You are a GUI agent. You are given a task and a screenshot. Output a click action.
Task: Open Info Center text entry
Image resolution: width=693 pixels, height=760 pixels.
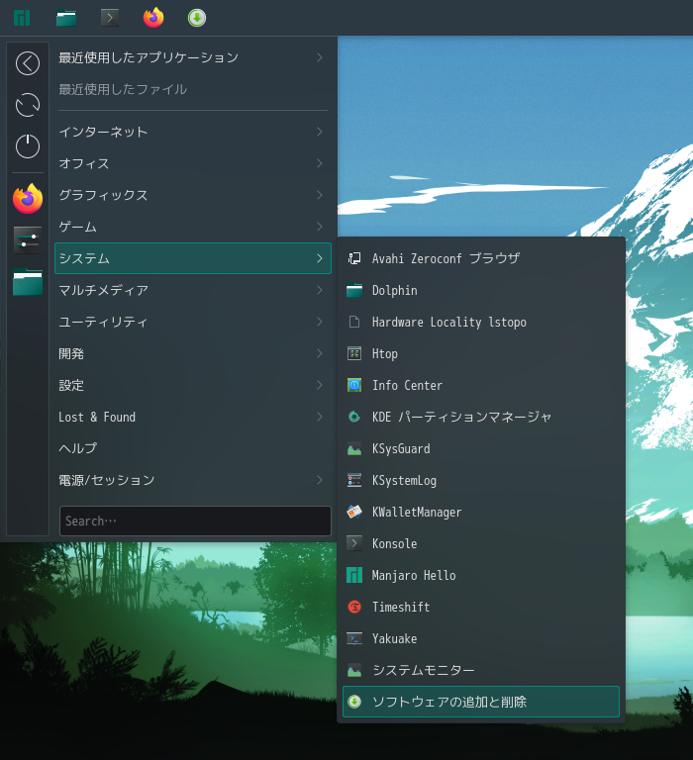coord(407,385)
